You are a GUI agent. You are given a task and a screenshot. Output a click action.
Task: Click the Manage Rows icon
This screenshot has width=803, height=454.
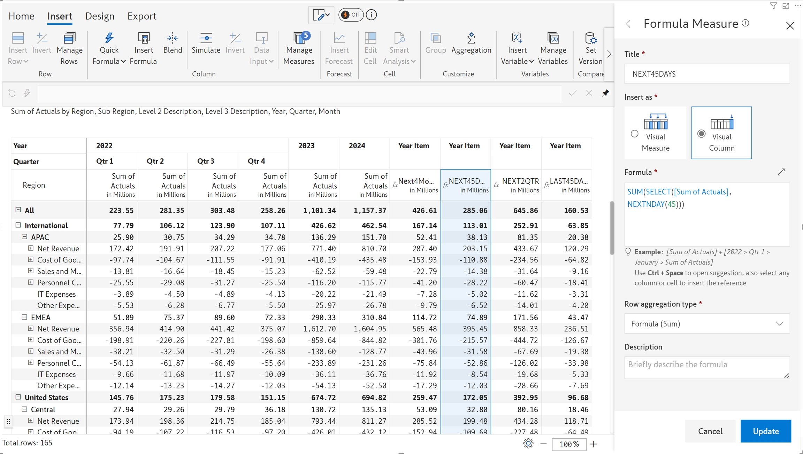[x=69, y=39]
